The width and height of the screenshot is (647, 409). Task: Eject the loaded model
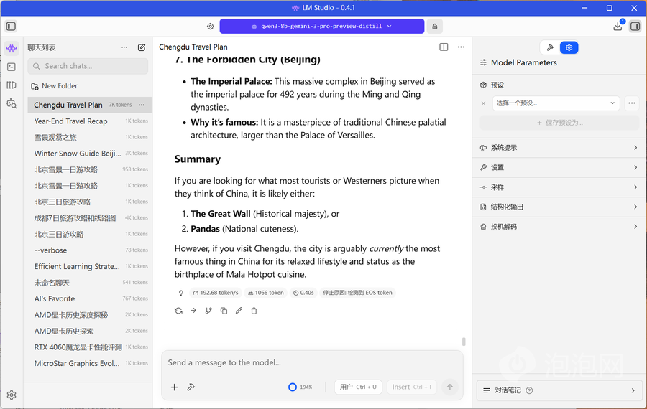(x=434, y=26)
